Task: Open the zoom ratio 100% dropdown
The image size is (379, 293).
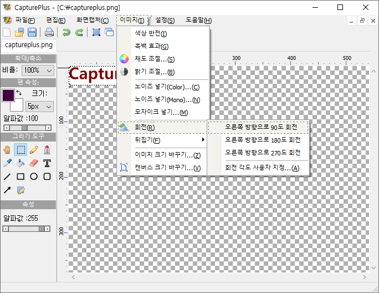Action: click(x=38, y=70)
